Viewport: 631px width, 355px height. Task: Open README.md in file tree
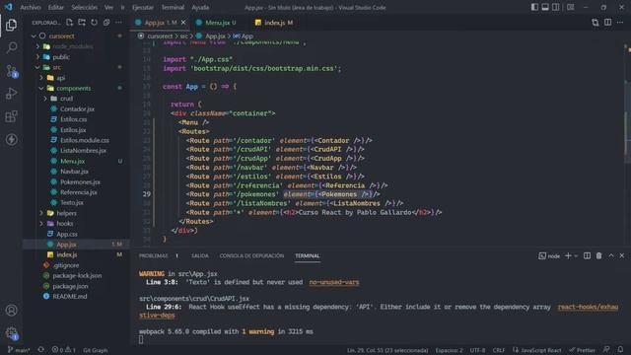(x=70, y=297)
